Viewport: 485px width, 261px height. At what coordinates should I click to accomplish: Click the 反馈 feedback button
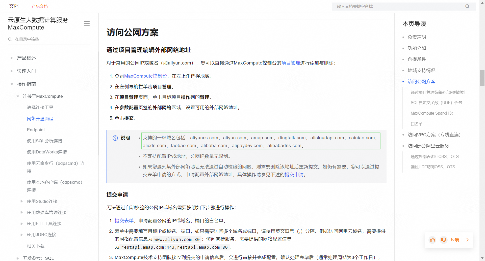(455, 240)
